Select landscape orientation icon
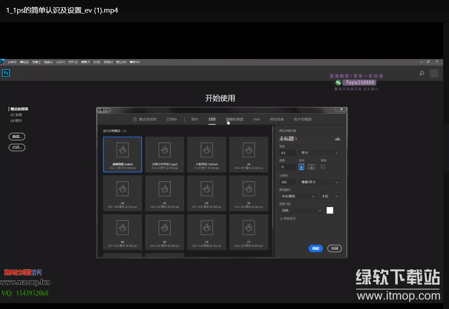This screenshot has height=309, width=449. 311,166
